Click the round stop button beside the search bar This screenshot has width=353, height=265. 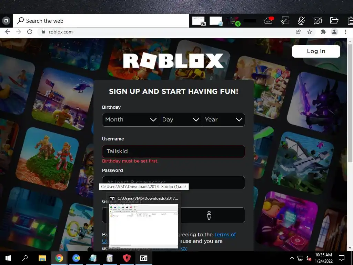(6, 21)
